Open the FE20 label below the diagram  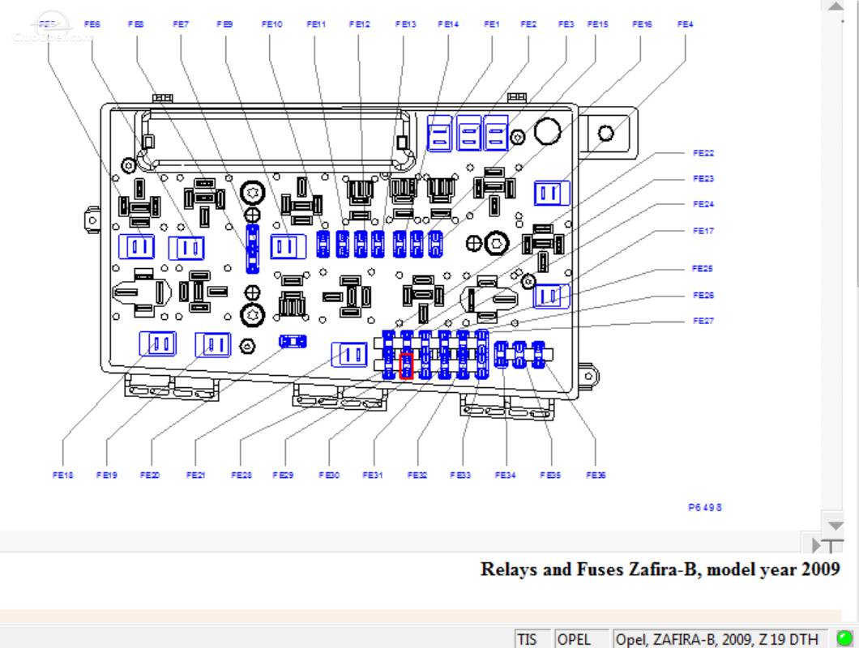(150, 475)
